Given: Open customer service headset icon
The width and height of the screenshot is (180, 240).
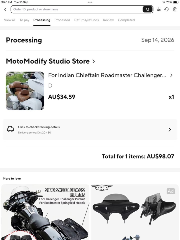Looking at the screenshot, I should pos(167,9).
